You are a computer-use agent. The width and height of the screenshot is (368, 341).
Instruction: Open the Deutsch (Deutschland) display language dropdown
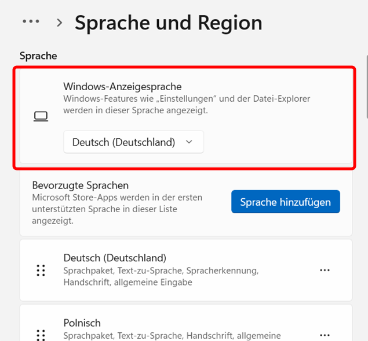coord(133,142)
